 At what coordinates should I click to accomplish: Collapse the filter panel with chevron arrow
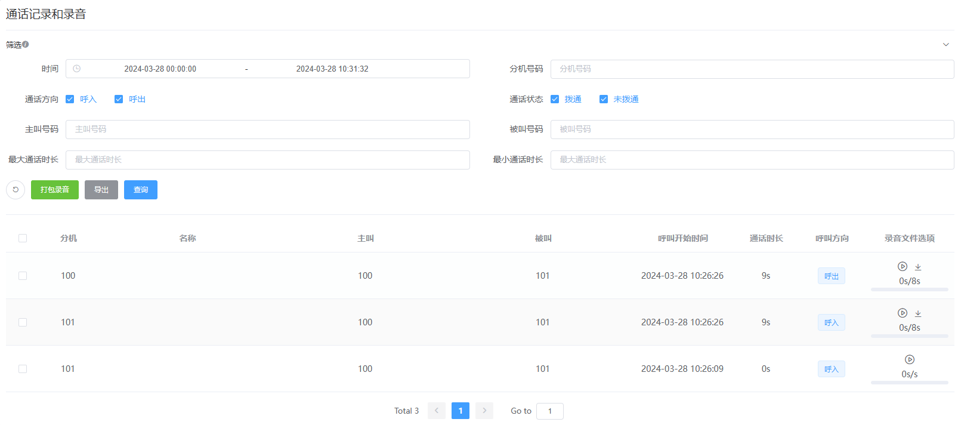point(945,45)
